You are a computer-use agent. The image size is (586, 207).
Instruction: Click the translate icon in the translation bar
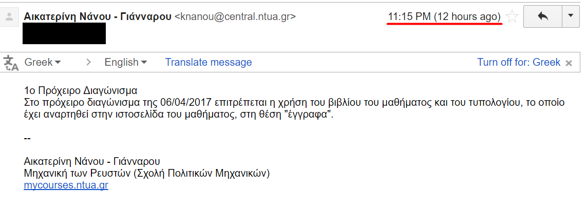11,63
